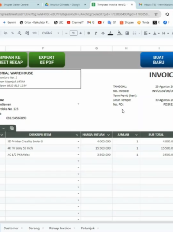Select column H header
Viewport: 173px width, 232px height.
click(126, 48)
